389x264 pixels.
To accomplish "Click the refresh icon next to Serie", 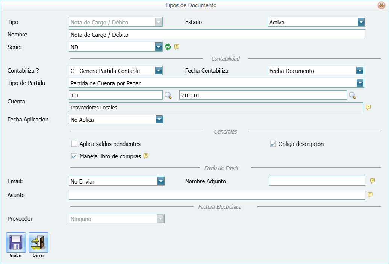I will (168, 47).
